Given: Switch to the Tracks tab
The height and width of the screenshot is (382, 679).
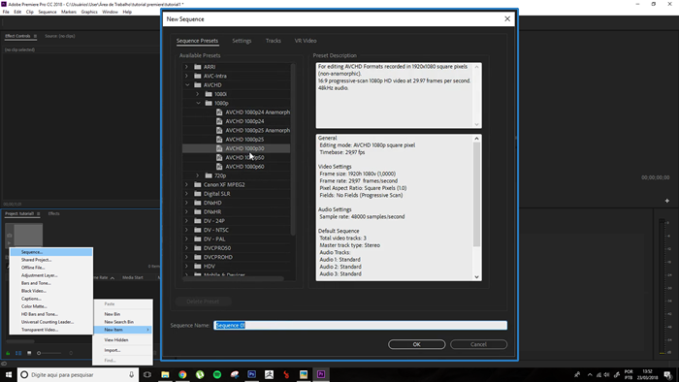Looking at the screenshot, I should click(274, 41).
